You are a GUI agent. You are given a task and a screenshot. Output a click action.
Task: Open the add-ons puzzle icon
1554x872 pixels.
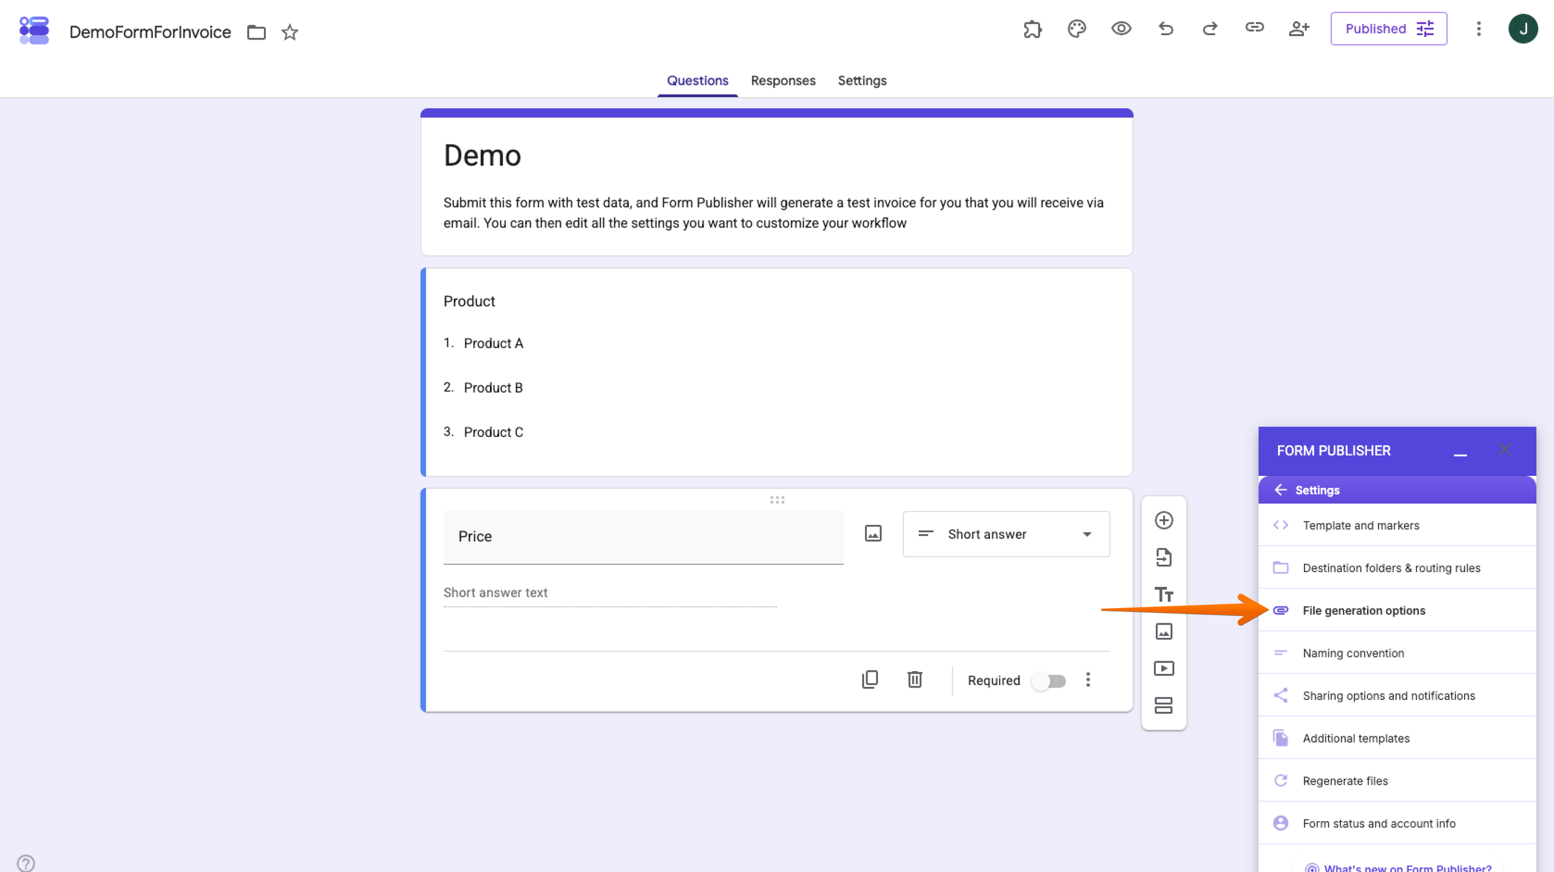(x=1032, y=29)
